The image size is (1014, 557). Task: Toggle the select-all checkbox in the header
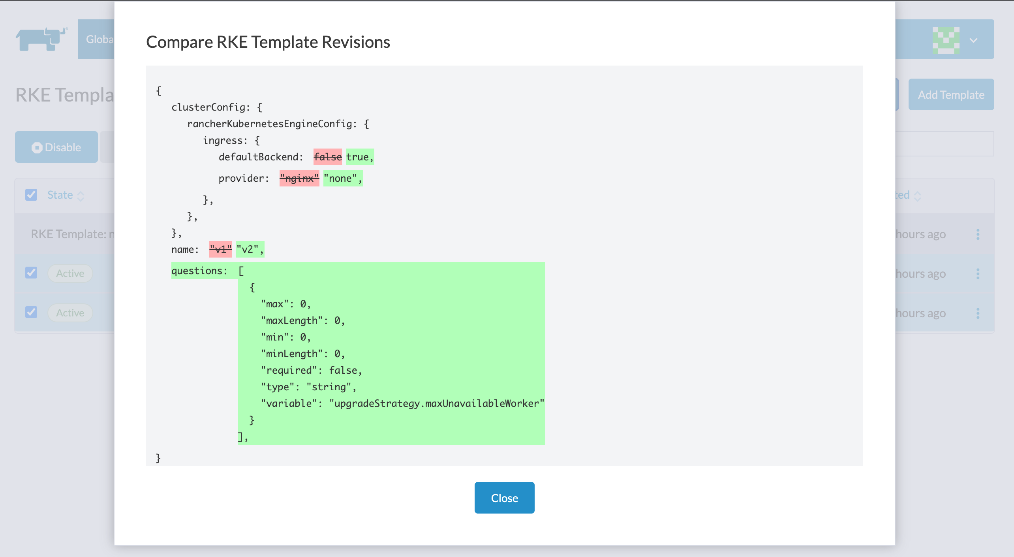coord(31,195)
